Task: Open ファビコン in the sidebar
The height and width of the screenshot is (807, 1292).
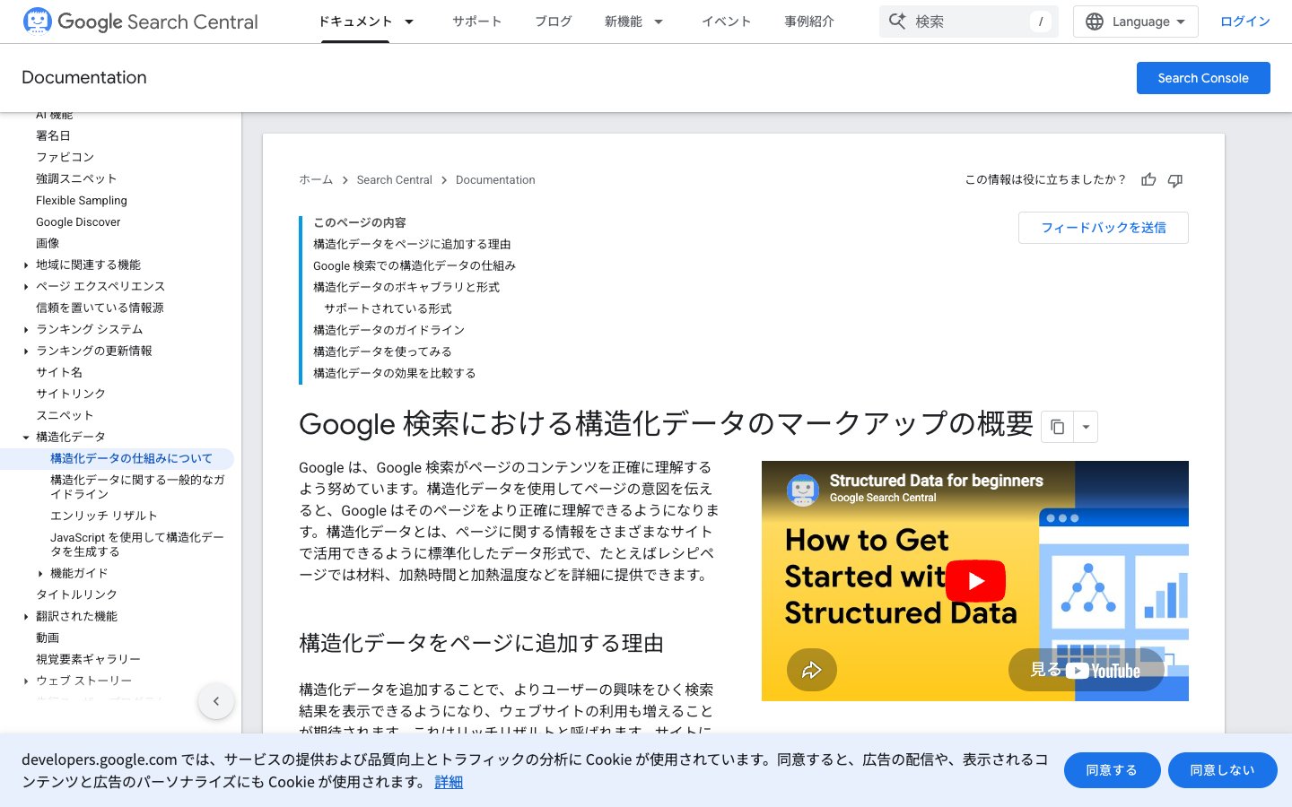Action: [65, 157]
